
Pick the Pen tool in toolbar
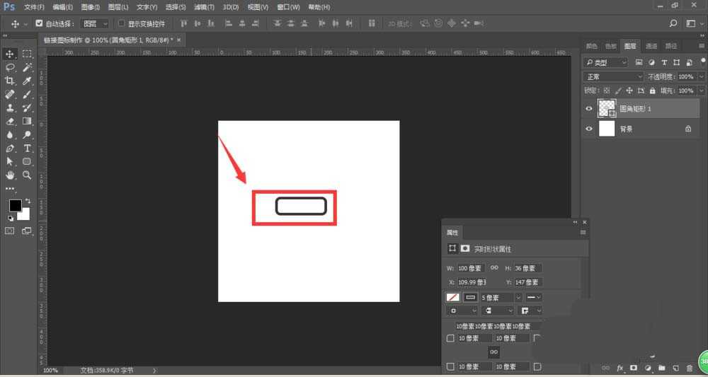pyautogui.click(x=11, y=149)
